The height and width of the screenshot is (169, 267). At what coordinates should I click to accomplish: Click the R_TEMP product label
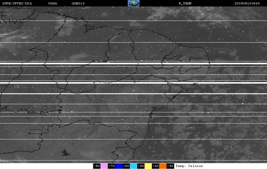(x=185, y=4)
